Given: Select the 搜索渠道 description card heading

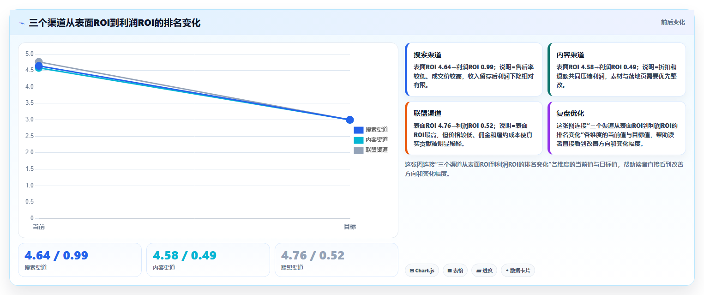Looking at the screenshot, I should [427, 55].
